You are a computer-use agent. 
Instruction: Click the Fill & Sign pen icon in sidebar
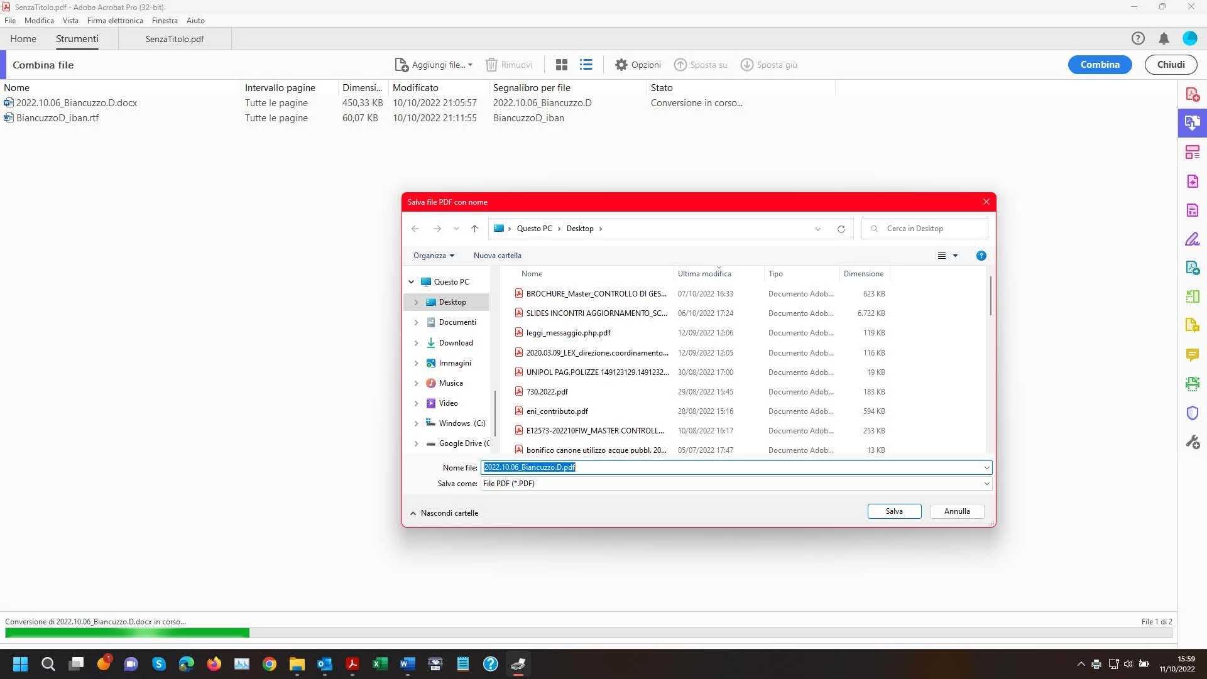click(x=1192, y=239)
